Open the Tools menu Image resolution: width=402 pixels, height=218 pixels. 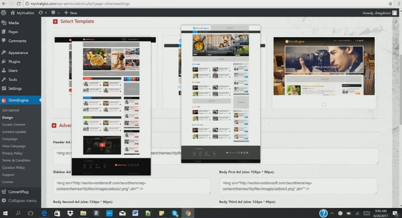pos(13,79)
